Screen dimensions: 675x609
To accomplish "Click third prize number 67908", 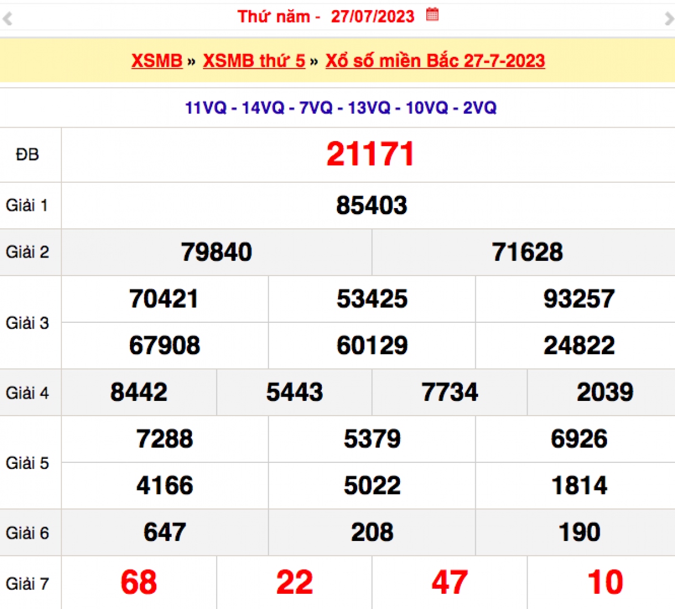I will [164, 345].
